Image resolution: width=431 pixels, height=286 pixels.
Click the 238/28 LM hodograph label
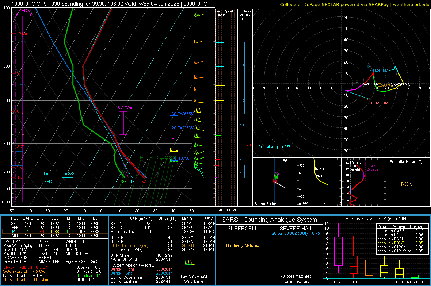point(378,70)
